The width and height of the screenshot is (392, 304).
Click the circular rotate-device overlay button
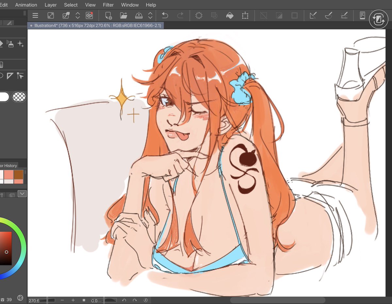379,19
